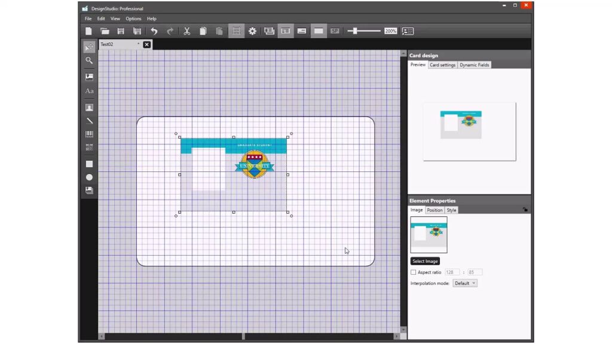The image size is (612, 344).
Task: Toggle the blank card view button
Action: 319,31
